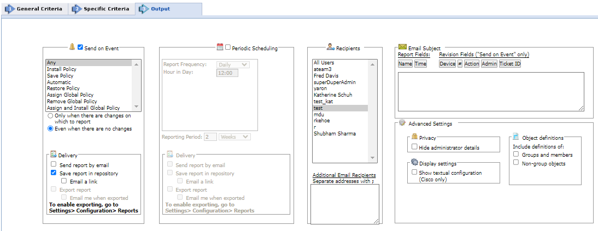Screen dimensions: 598x231
Task: Click the Advanced Settings gear icon
Action: coord(402,123)
